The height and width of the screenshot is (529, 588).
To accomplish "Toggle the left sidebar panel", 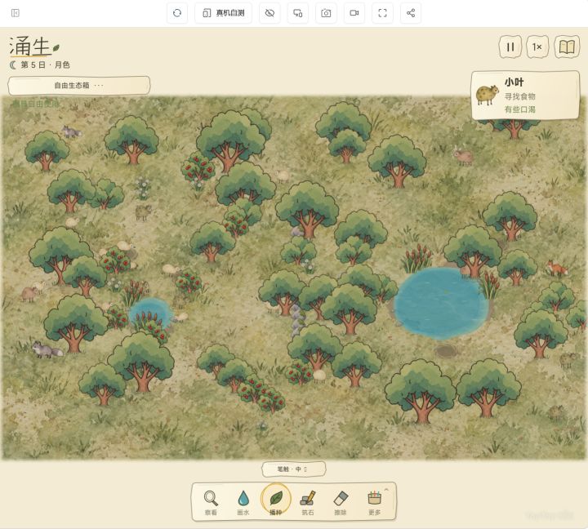I will 16,13.
